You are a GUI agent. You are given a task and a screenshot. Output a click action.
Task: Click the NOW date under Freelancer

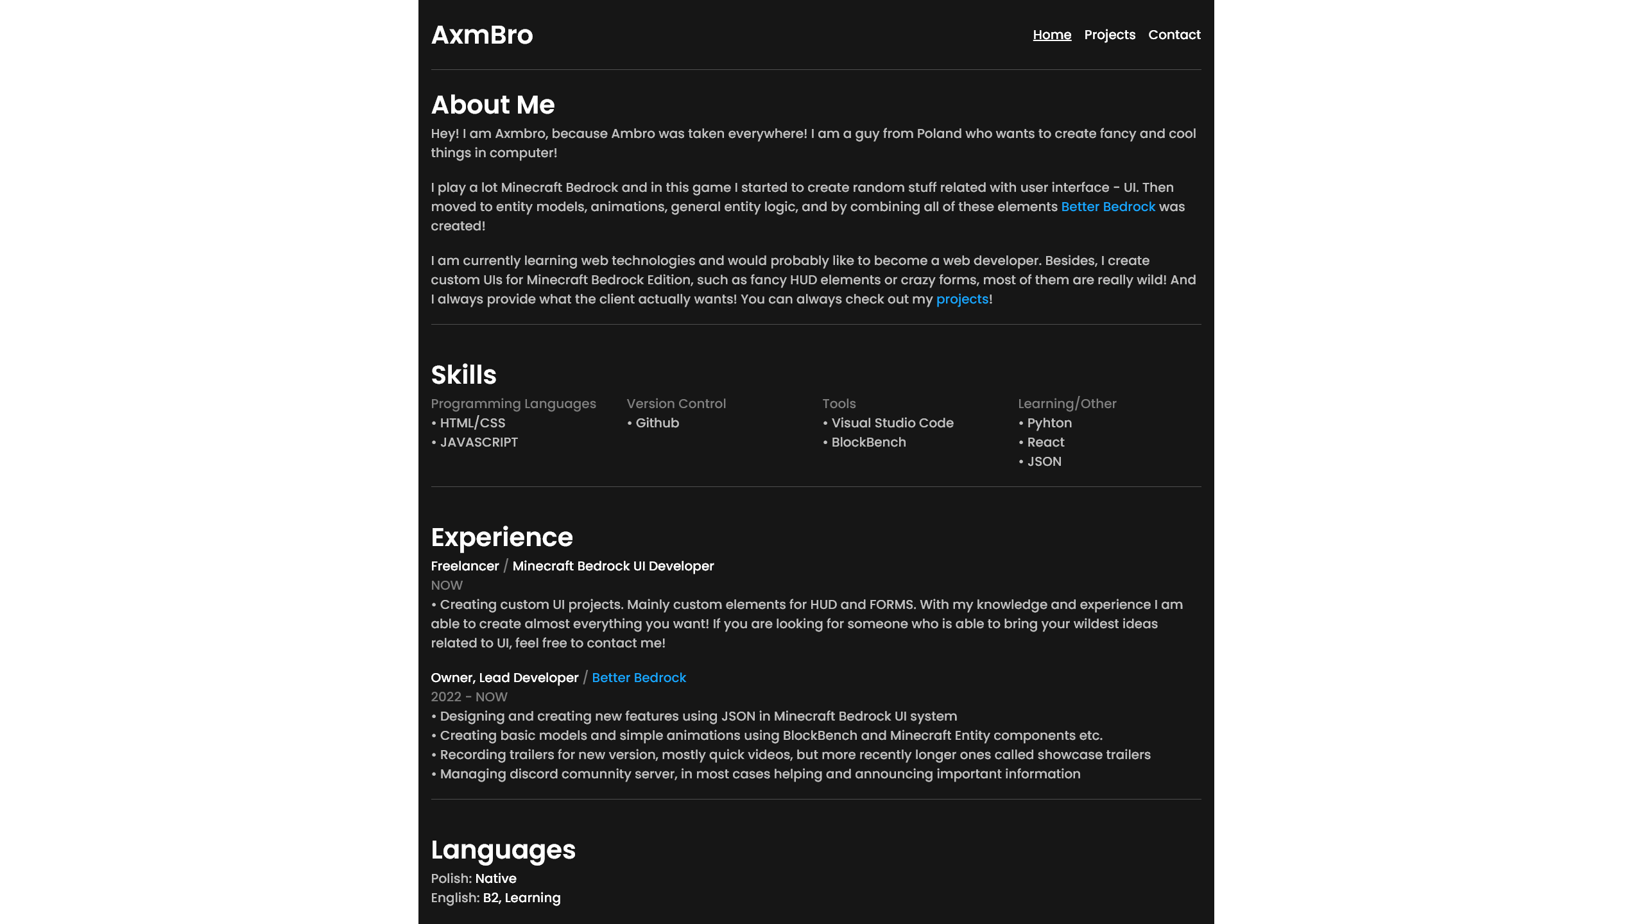click(x=447, y=585)
